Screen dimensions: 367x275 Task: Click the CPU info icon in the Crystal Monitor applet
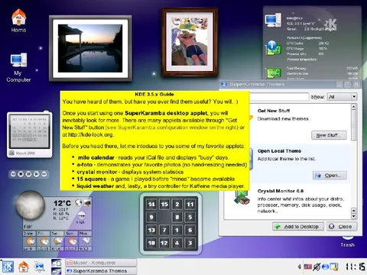tap(273, 48)
